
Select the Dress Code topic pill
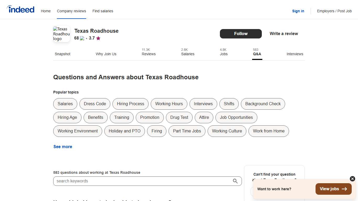pos(95,104)
